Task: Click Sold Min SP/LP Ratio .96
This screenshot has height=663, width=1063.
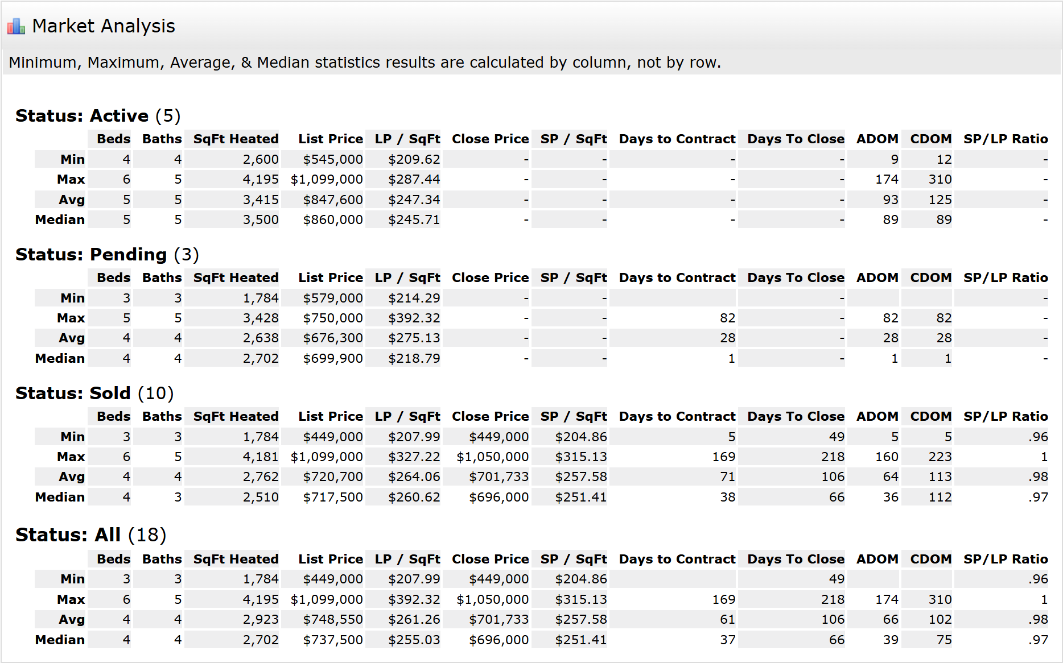Action: click(1038, 437)
